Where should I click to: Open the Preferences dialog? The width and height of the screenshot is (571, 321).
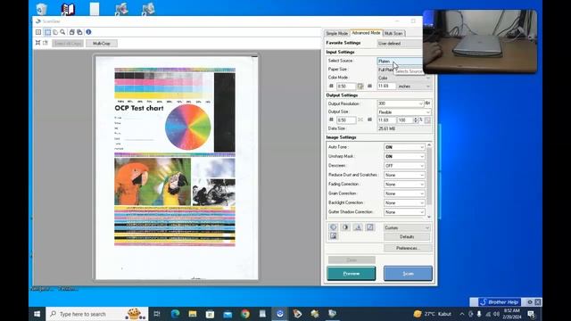pos(408,248)
